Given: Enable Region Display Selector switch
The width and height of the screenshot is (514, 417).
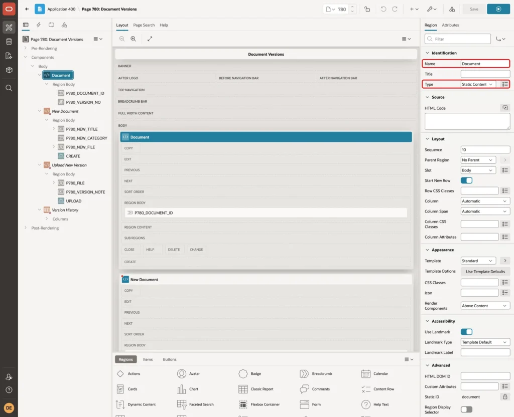Looking at the screenshot, I should point(466,409).
